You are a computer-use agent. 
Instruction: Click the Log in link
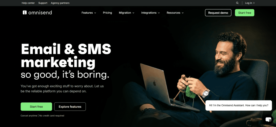[x=248, y=3]
